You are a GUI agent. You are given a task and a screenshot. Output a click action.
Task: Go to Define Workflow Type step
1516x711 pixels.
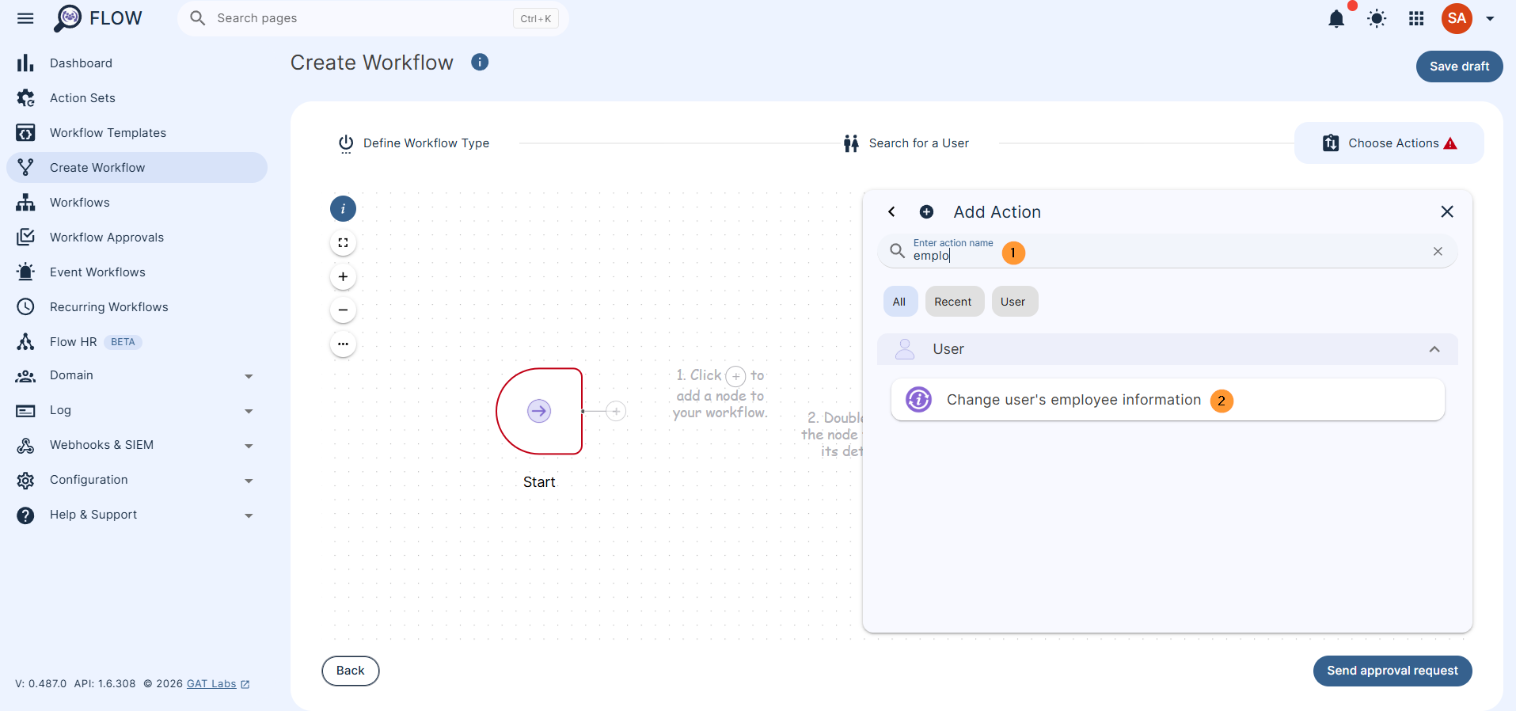414,143
